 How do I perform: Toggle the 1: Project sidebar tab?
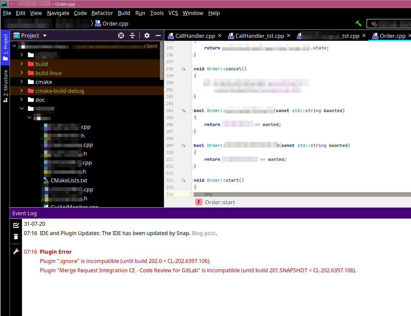click(5, 46)
